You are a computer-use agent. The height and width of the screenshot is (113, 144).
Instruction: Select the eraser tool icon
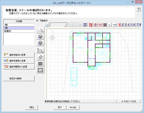(40, 57)
